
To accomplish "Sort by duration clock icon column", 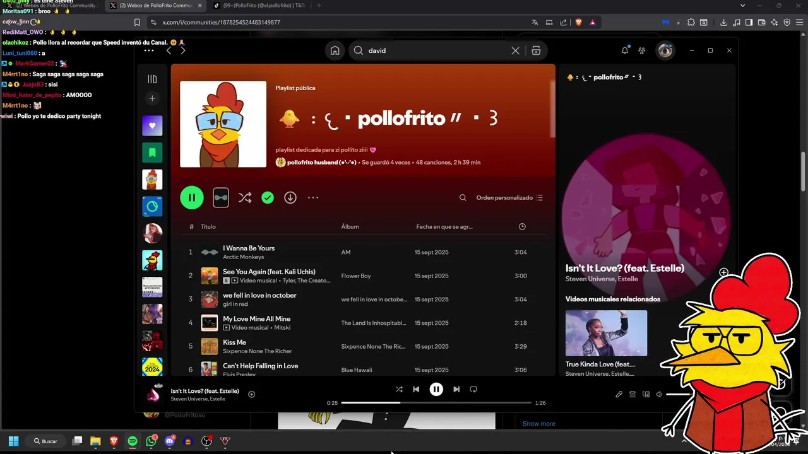I will tap(522, 226).
